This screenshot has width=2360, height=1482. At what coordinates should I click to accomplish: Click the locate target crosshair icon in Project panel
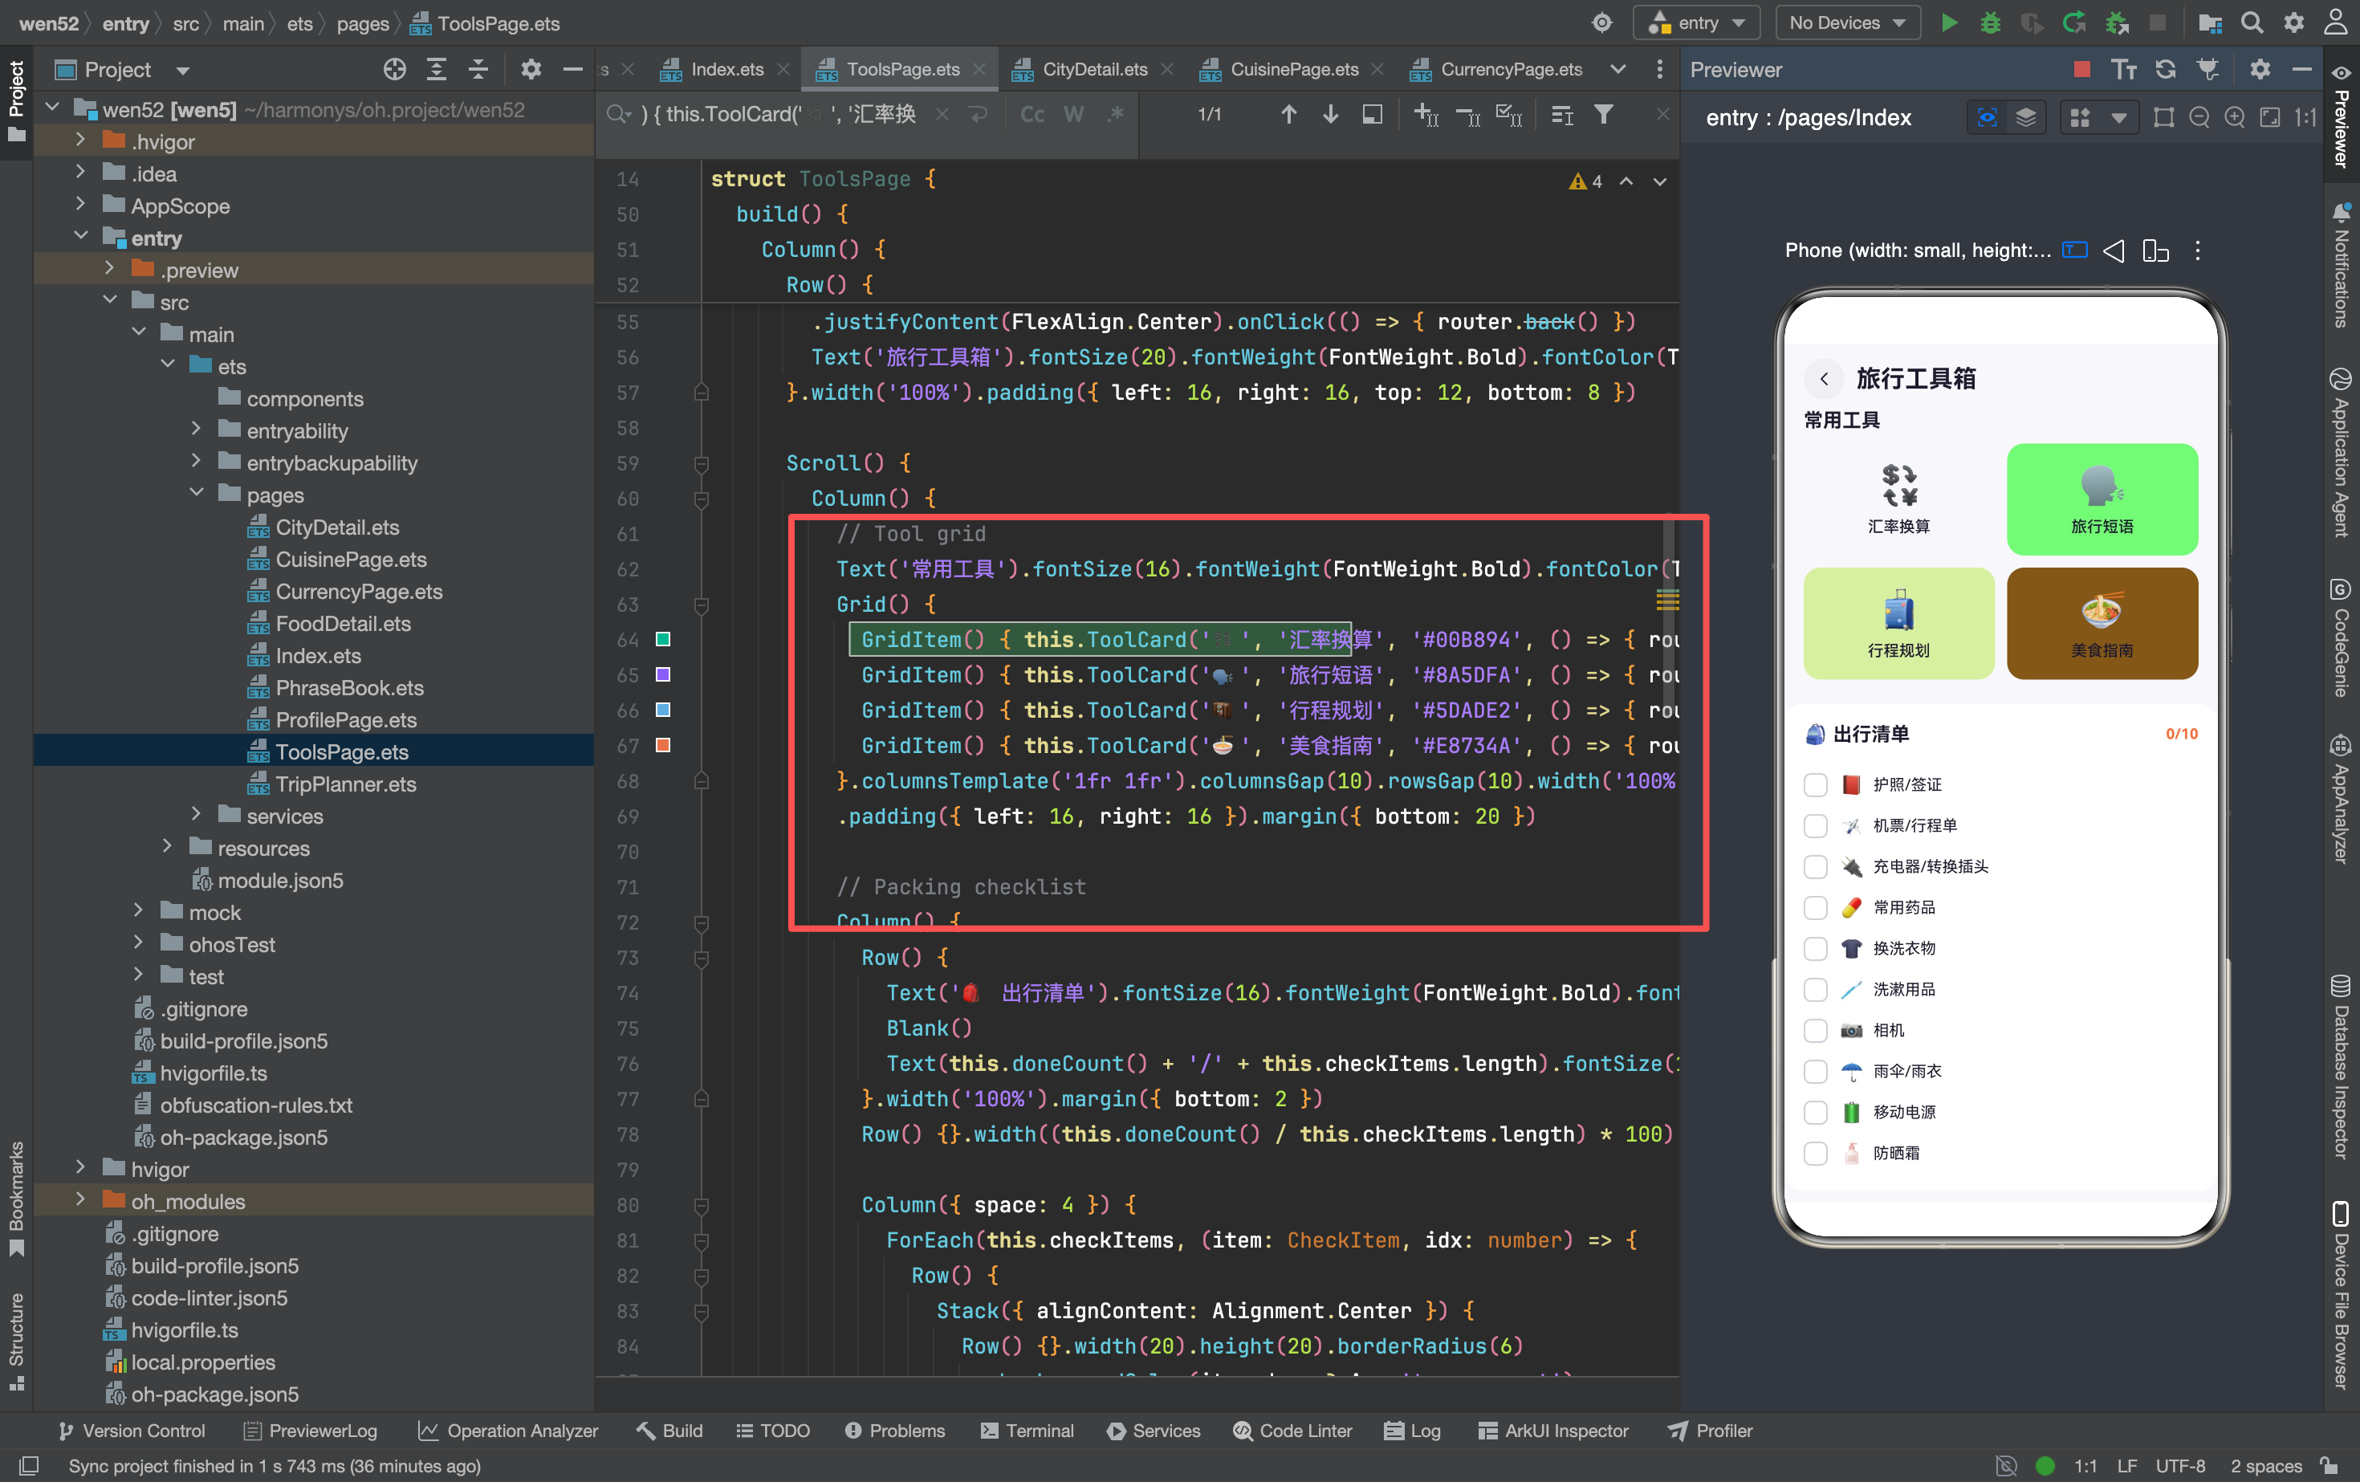394,68
